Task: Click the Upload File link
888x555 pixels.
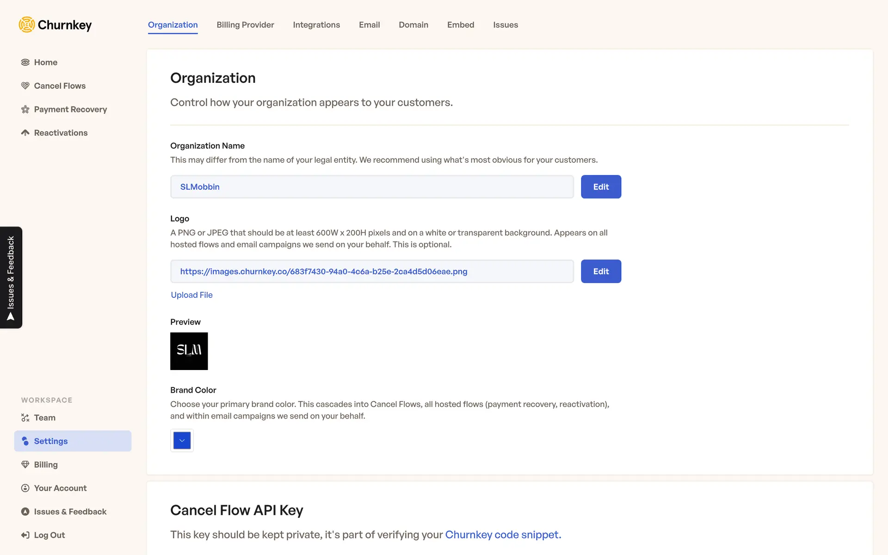Action: [x=191, y=295]
